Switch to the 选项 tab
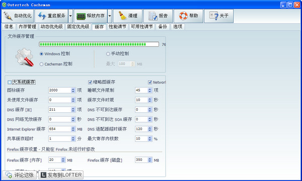Viewport: 302px width, 181px height. click(178, 27)
